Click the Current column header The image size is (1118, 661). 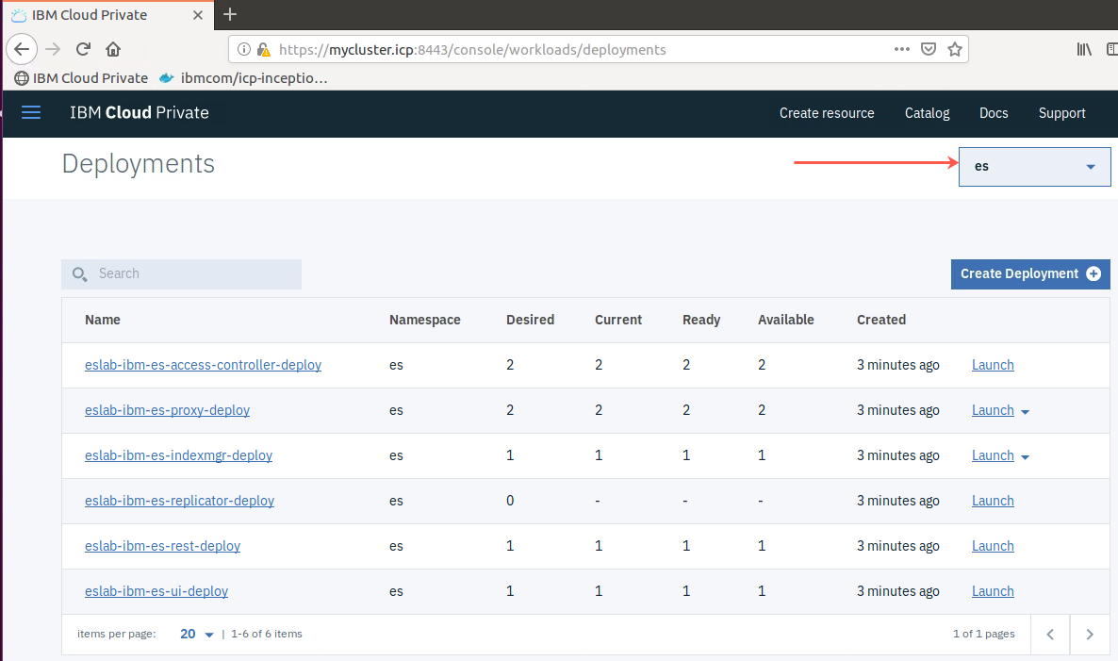618,321
